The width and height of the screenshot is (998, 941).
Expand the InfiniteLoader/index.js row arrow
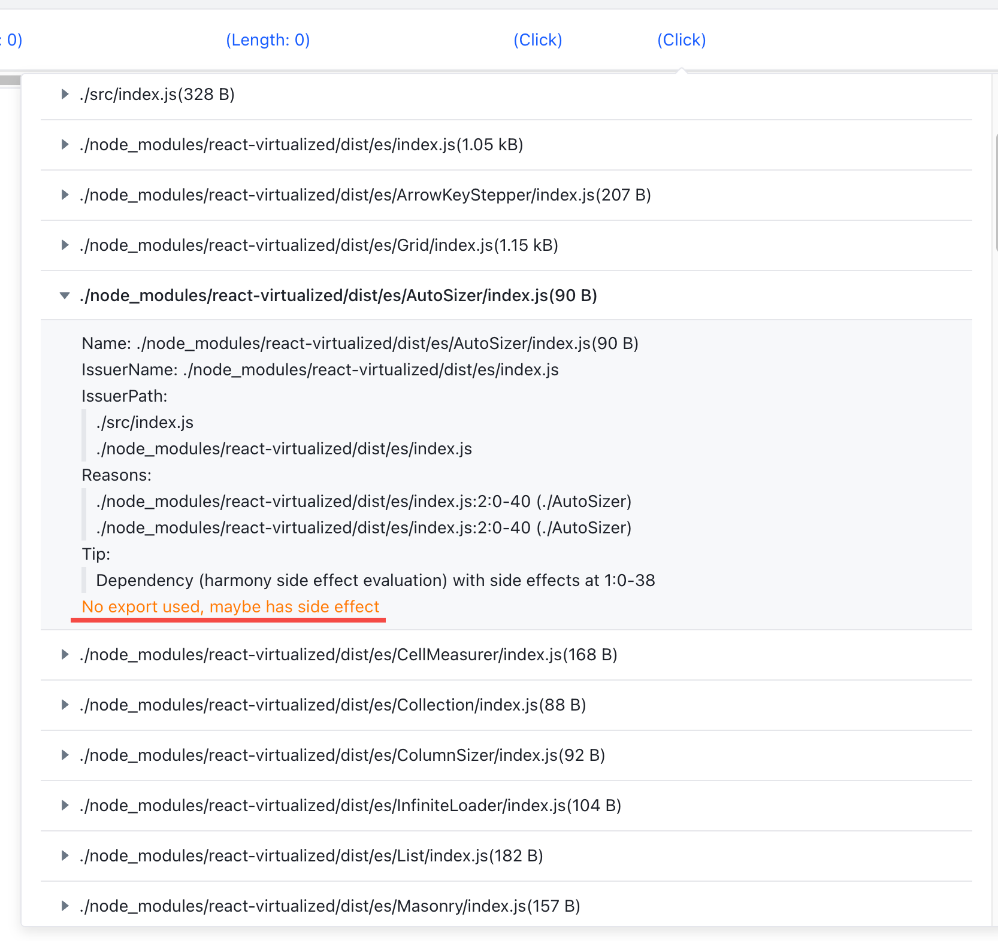pos(65,805)
